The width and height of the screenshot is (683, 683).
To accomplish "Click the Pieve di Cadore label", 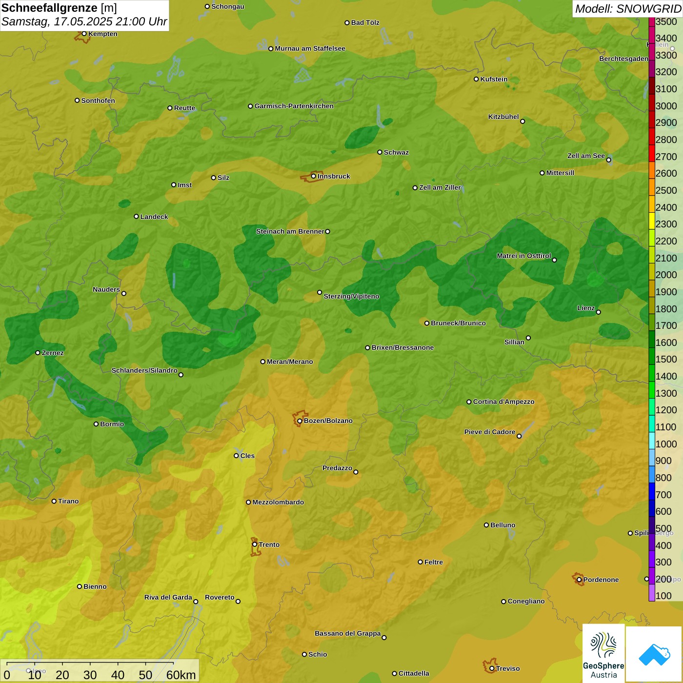I will click(490, 432).
